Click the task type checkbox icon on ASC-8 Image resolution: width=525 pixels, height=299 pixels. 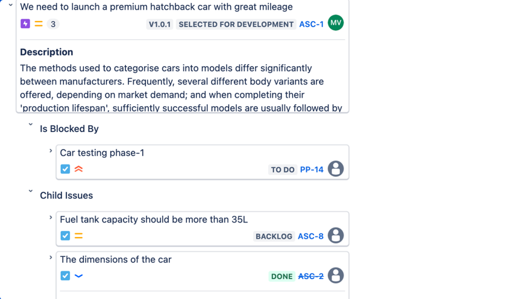click(65, 236)
